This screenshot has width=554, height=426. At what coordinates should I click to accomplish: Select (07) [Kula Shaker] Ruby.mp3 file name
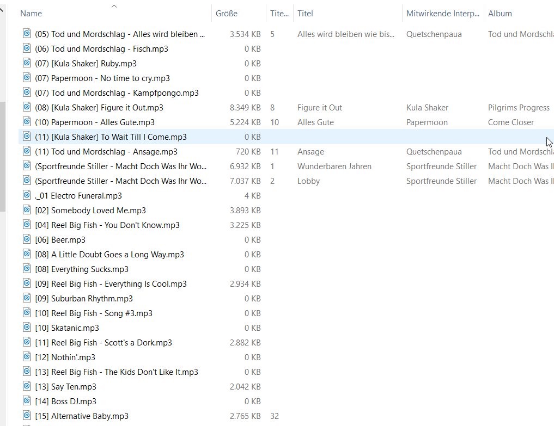[86, 64]
